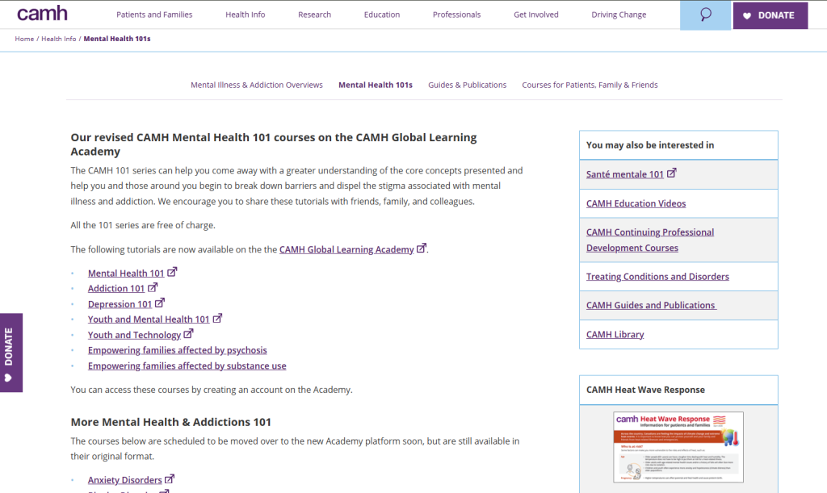Open Youth and Technology link
This screenshot has height=493, width=827.
[134, 335]
